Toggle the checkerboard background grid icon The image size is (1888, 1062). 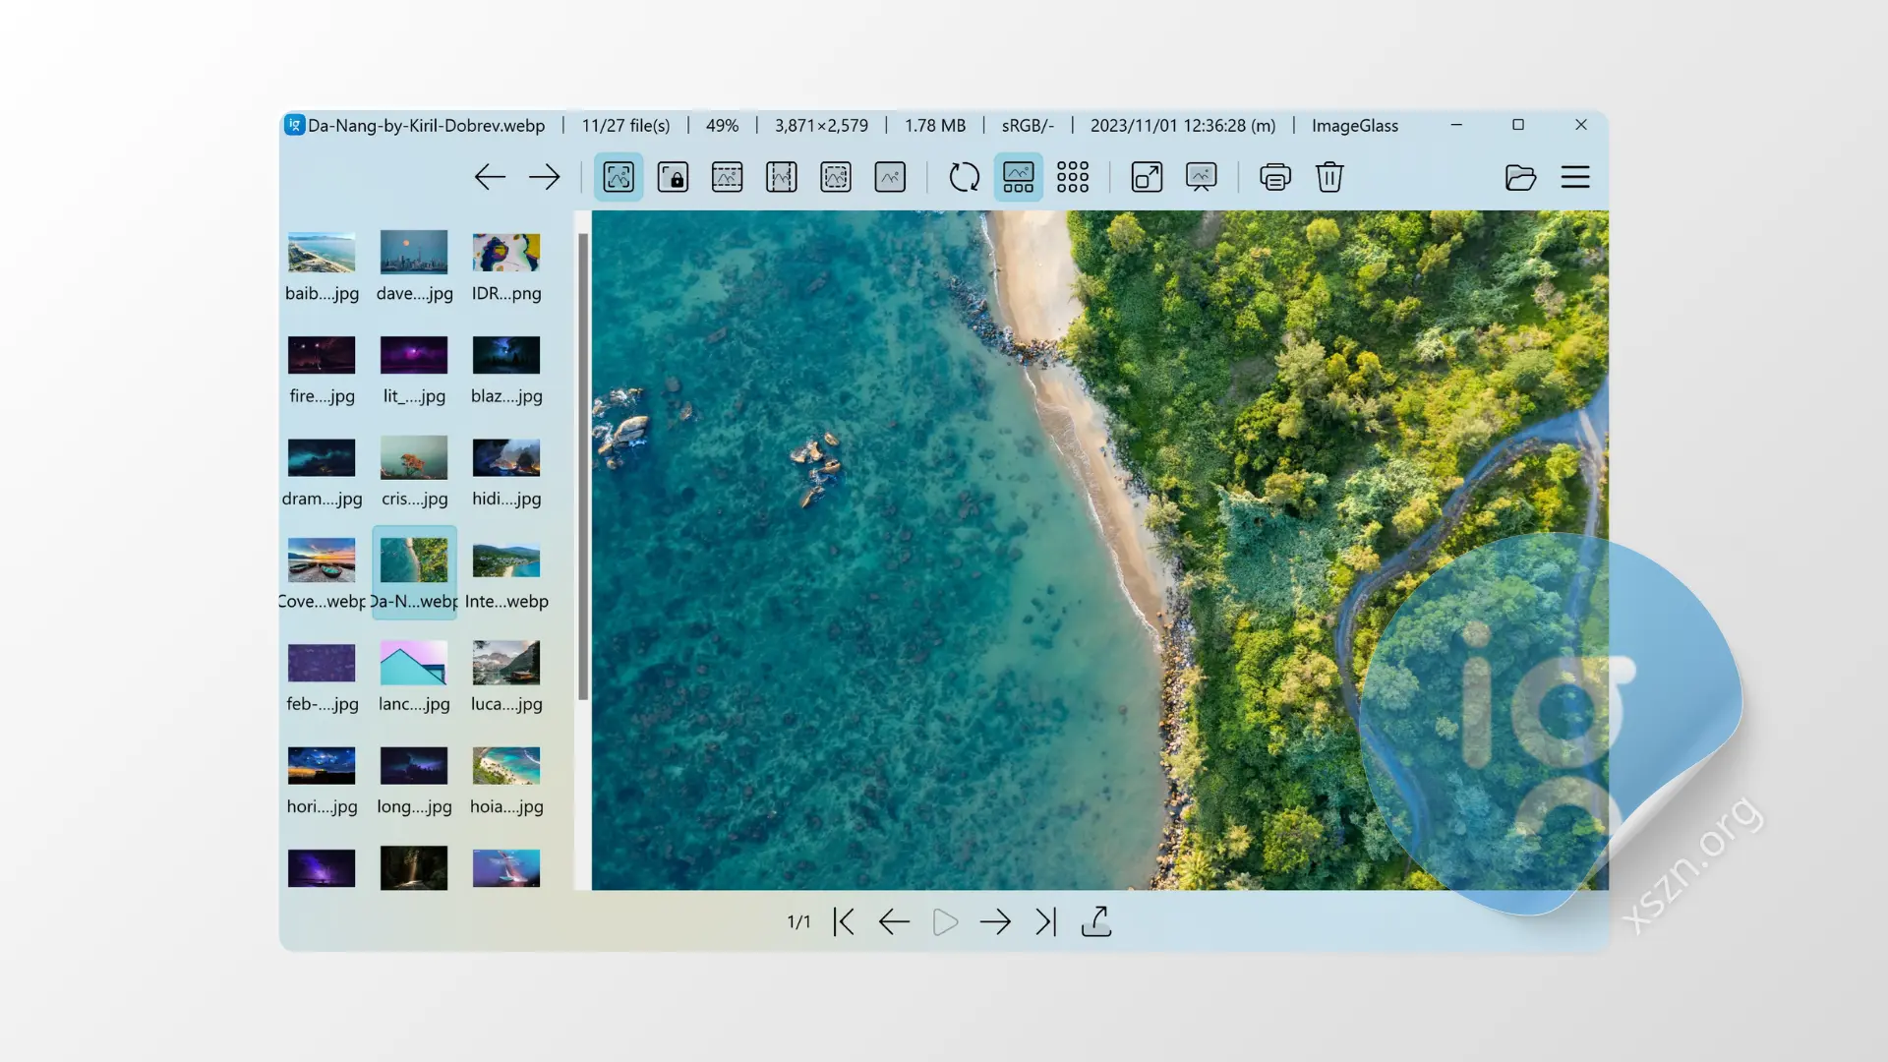click(x=1072, y=177)
